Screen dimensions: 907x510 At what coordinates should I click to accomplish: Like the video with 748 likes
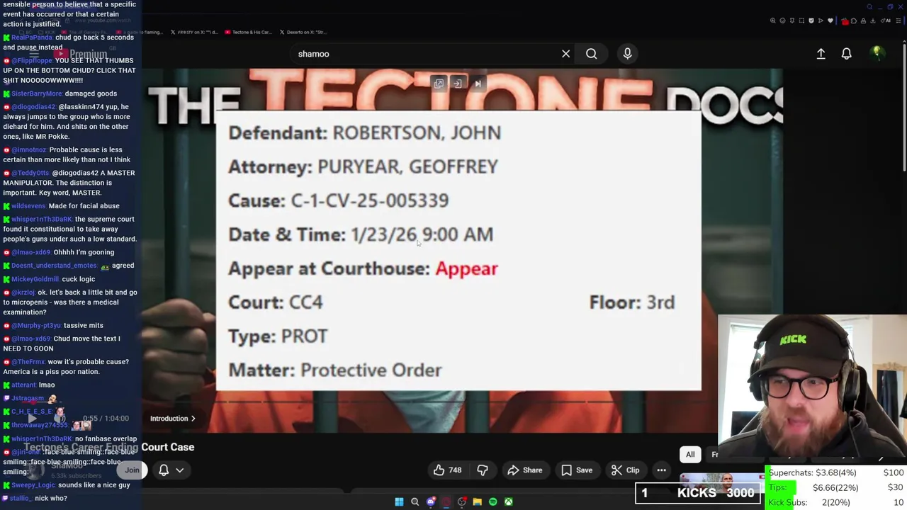point(447,470)
